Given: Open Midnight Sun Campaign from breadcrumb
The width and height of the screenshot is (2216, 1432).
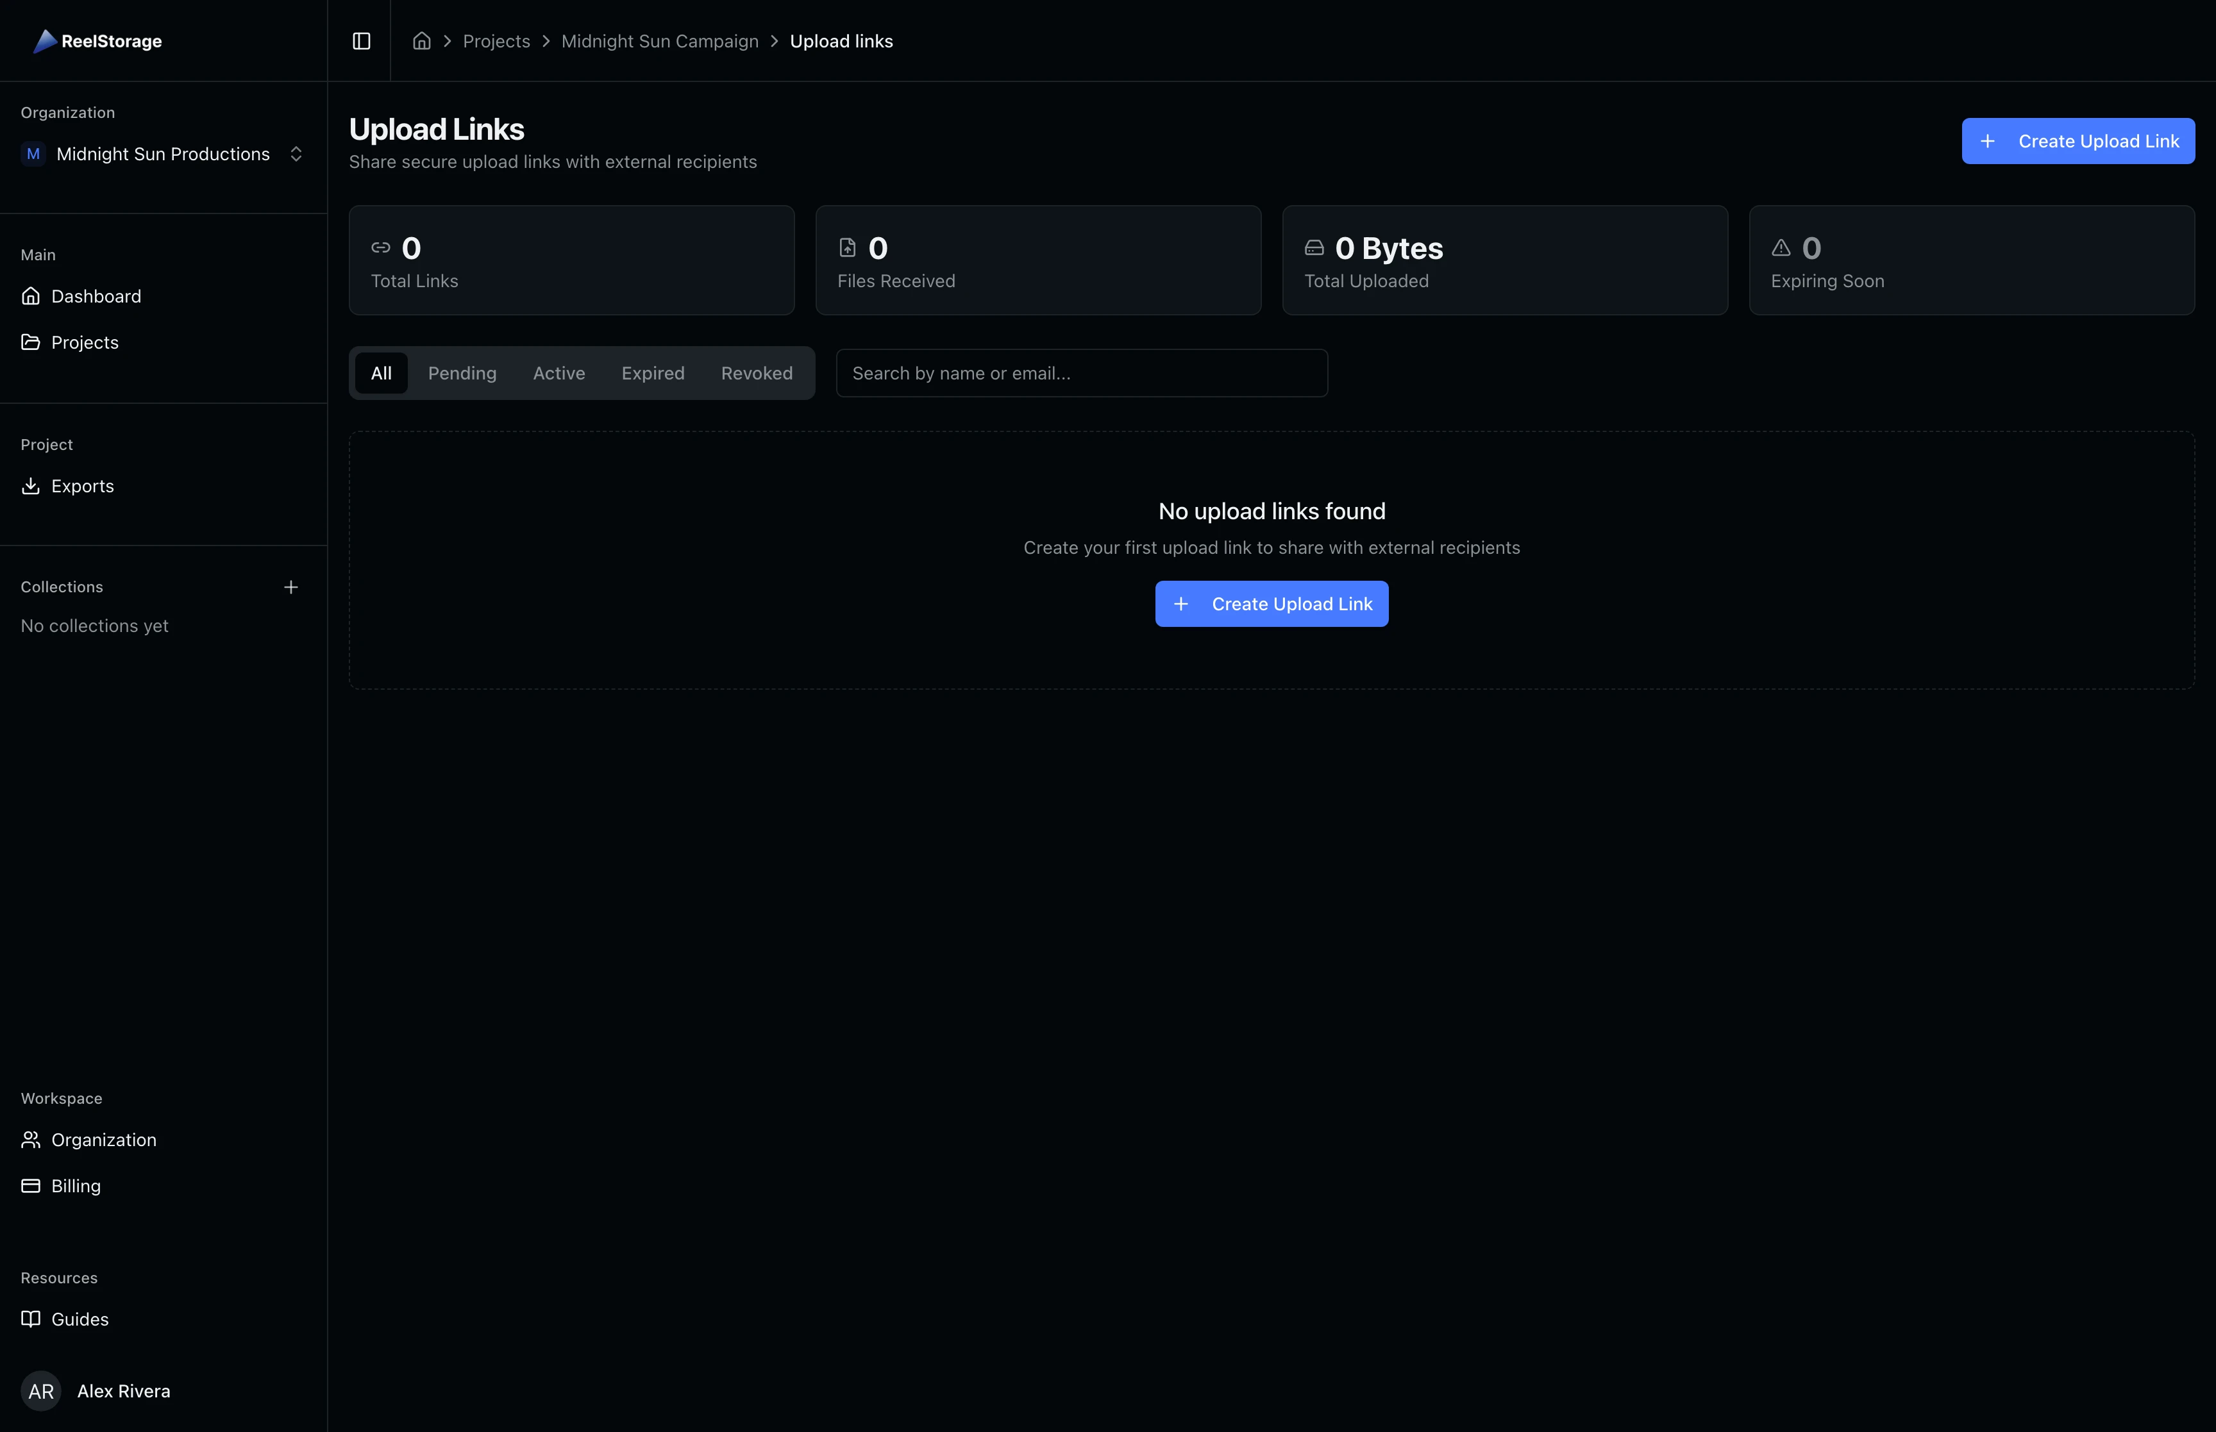Looking at the screenshot, I should pos(660,41).
